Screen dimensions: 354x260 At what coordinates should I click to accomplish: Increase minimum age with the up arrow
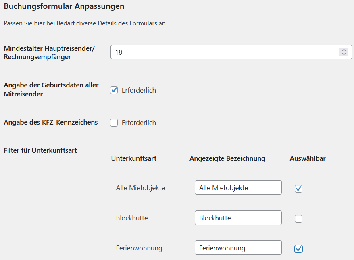coord(344,50)
